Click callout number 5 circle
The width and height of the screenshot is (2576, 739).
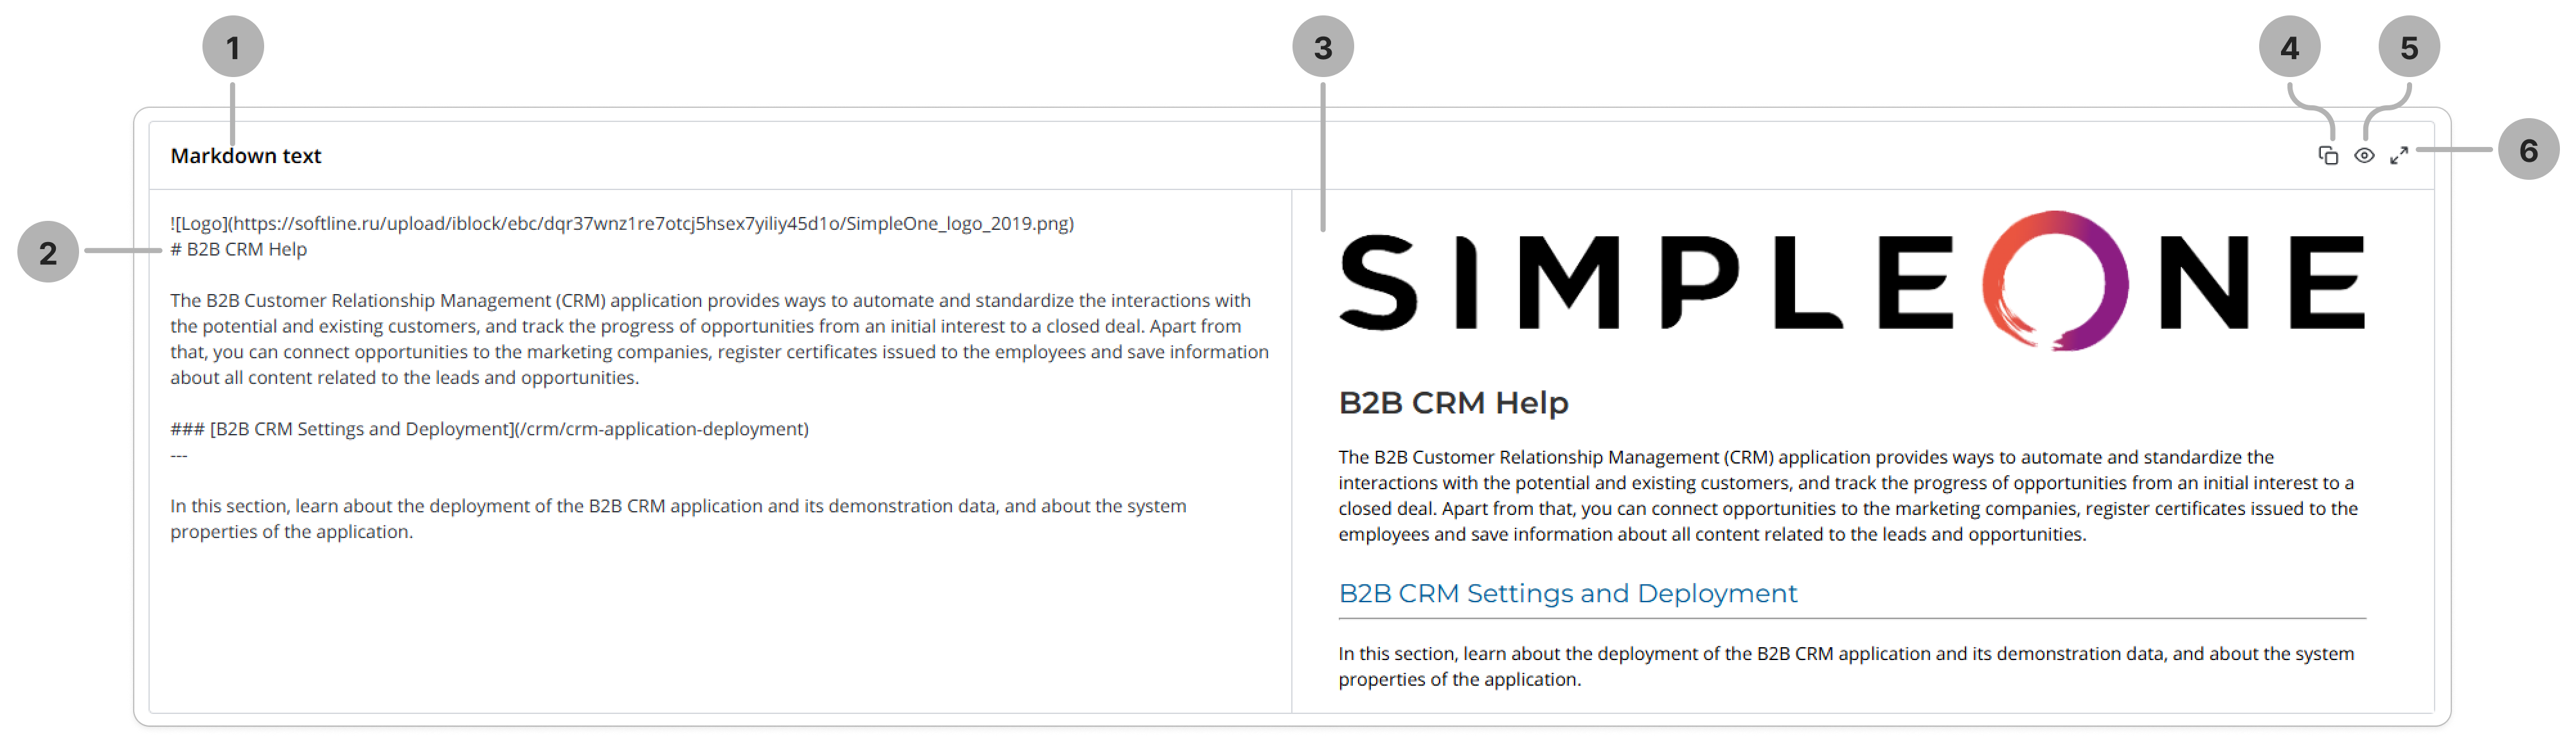pos(2408,47)
